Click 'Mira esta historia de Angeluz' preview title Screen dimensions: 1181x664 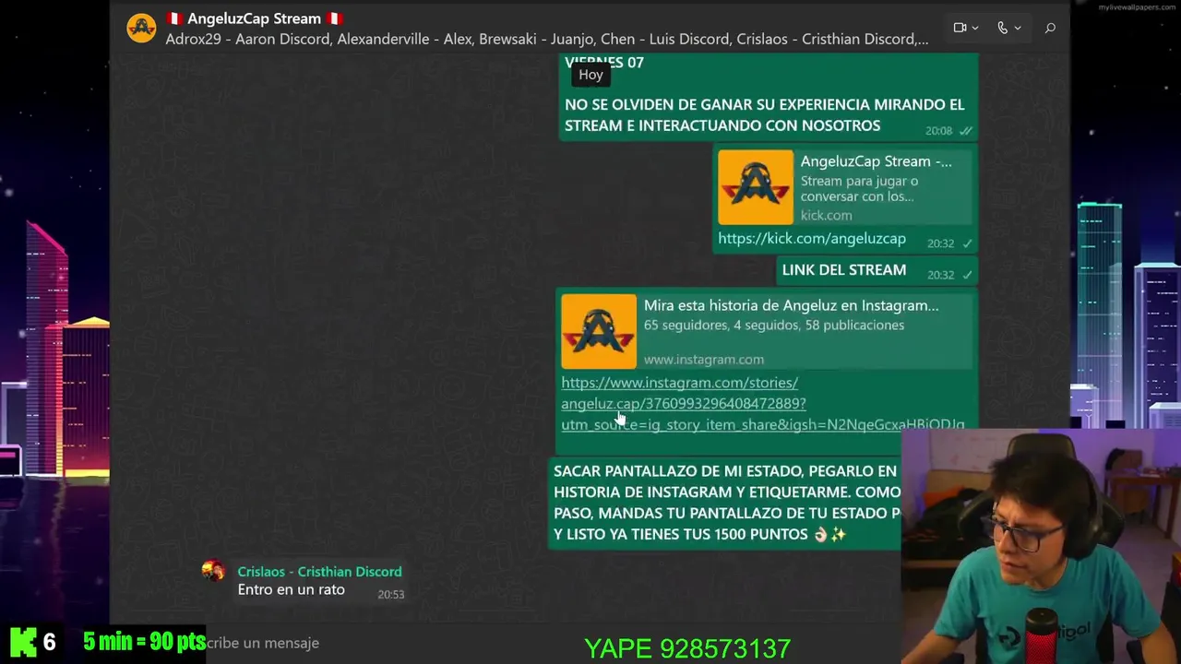791,305
